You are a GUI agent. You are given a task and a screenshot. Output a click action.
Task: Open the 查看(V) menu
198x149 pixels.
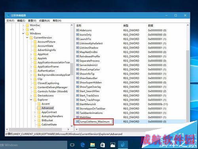tap(32, 21)
